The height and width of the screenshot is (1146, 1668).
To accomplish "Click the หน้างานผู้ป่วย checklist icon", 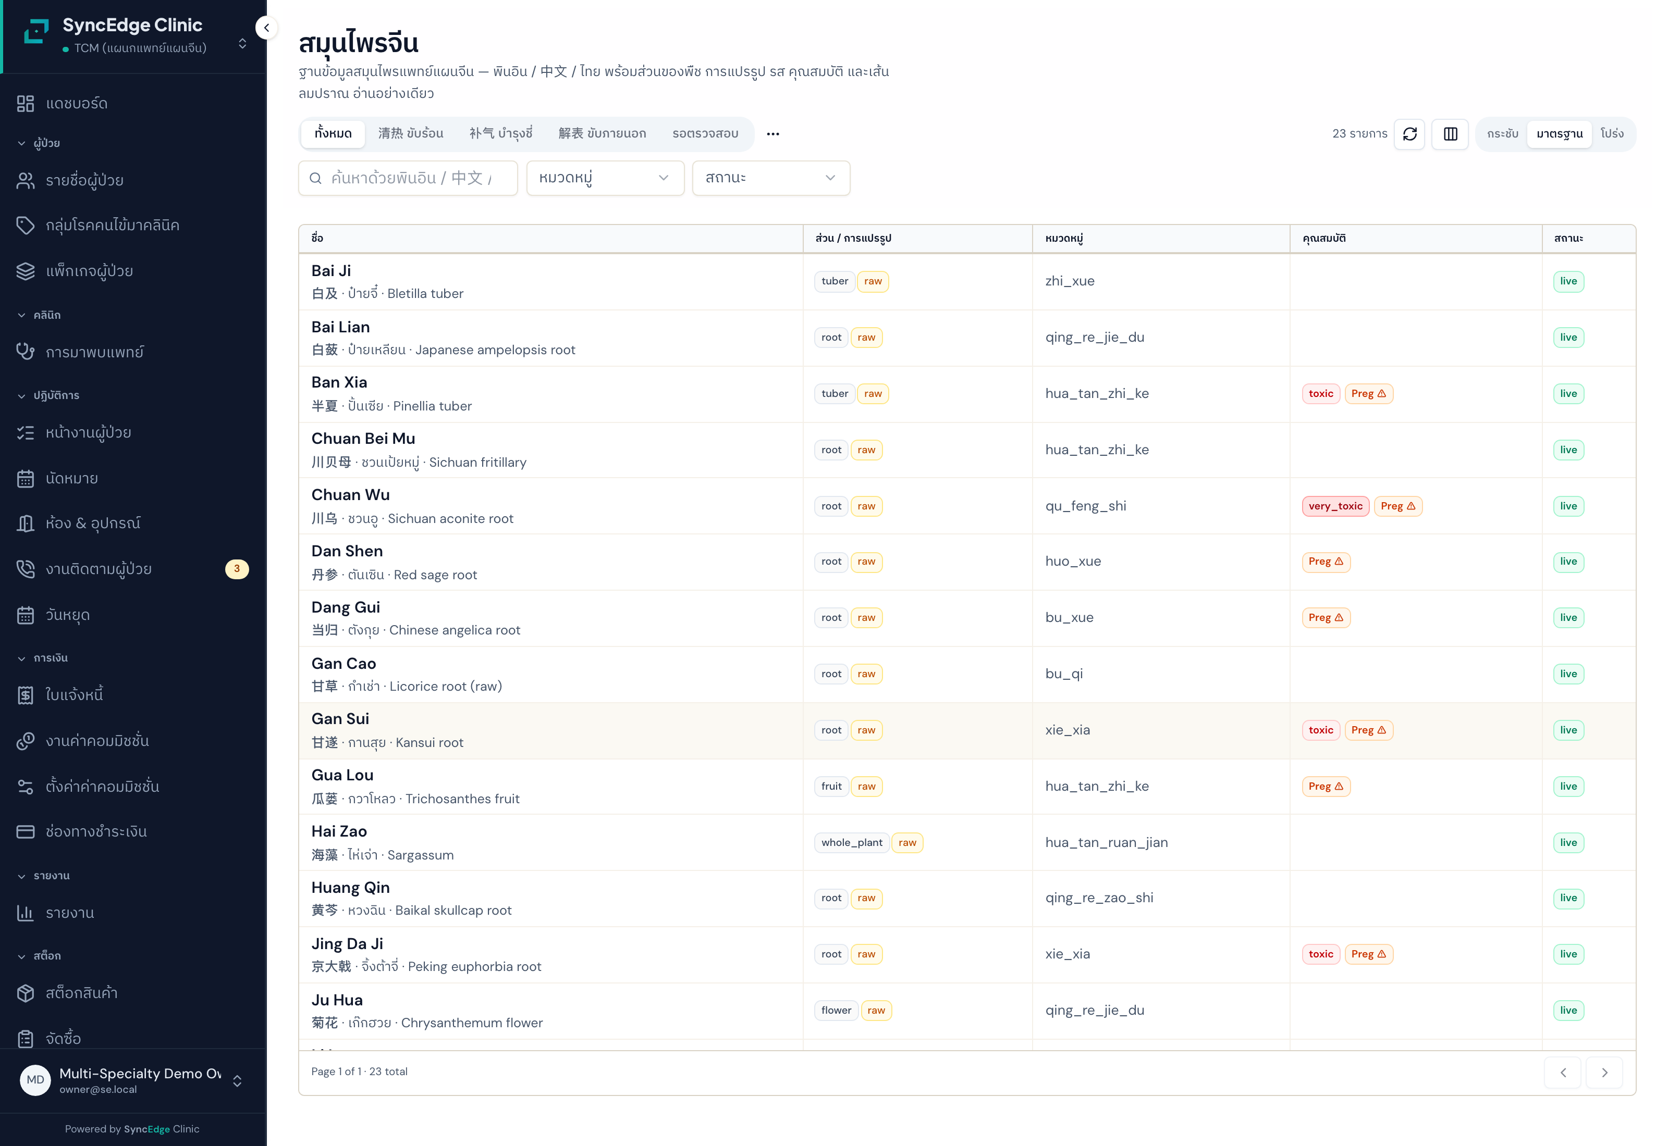I will click(26, 432).
